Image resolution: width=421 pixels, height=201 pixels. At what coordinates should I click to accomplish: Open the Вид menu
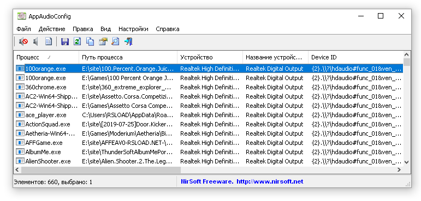pos(106,29)
